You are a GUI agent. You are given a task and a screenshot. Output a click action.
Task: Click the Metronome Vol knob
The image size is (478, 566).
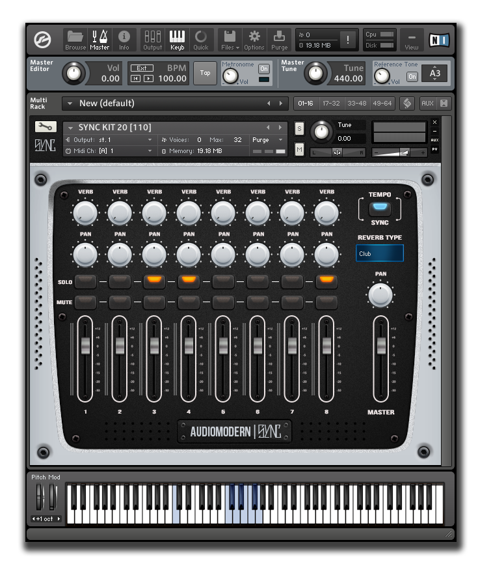click(230, 76)
